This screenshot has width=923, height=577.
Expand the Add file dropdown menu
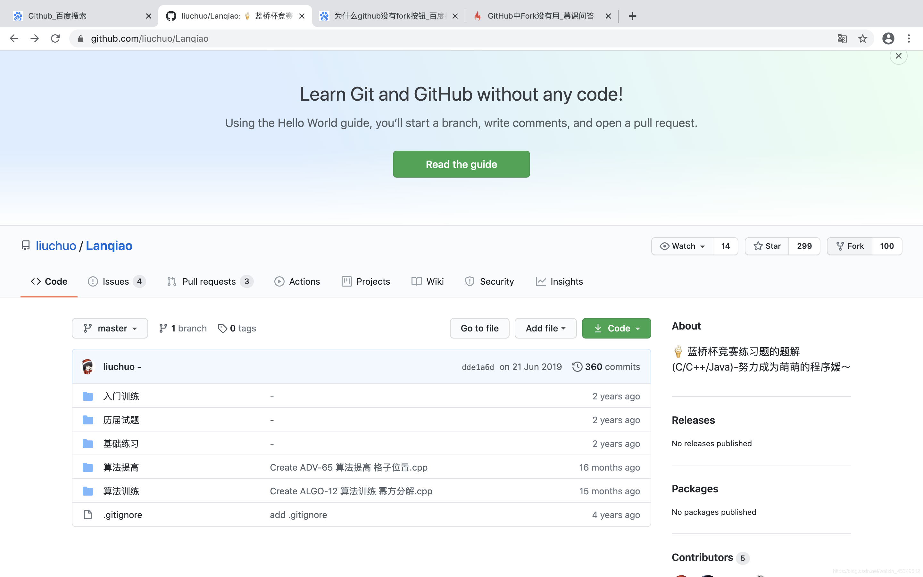[545, 328]
